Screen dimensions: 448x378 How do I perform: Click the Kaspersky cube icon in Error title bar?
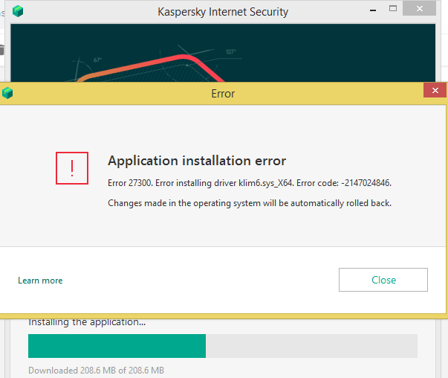[x=7, y=93]
